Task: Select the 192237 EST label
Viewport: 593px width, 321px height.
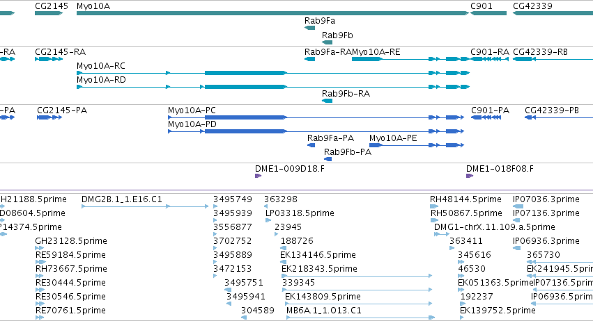Action: tap(477, 297)
